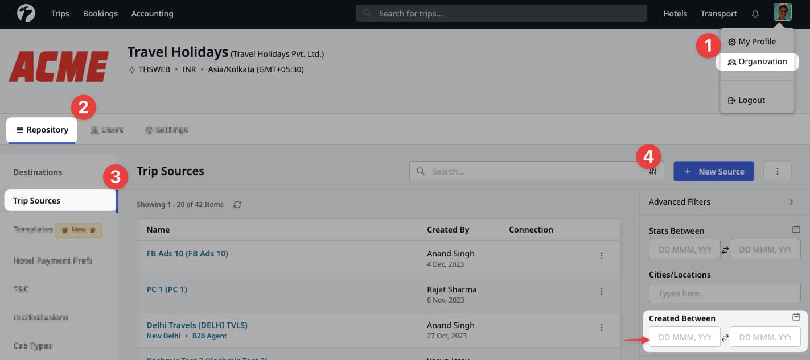Select Destinations in the left sidebar

pos(38,172)
